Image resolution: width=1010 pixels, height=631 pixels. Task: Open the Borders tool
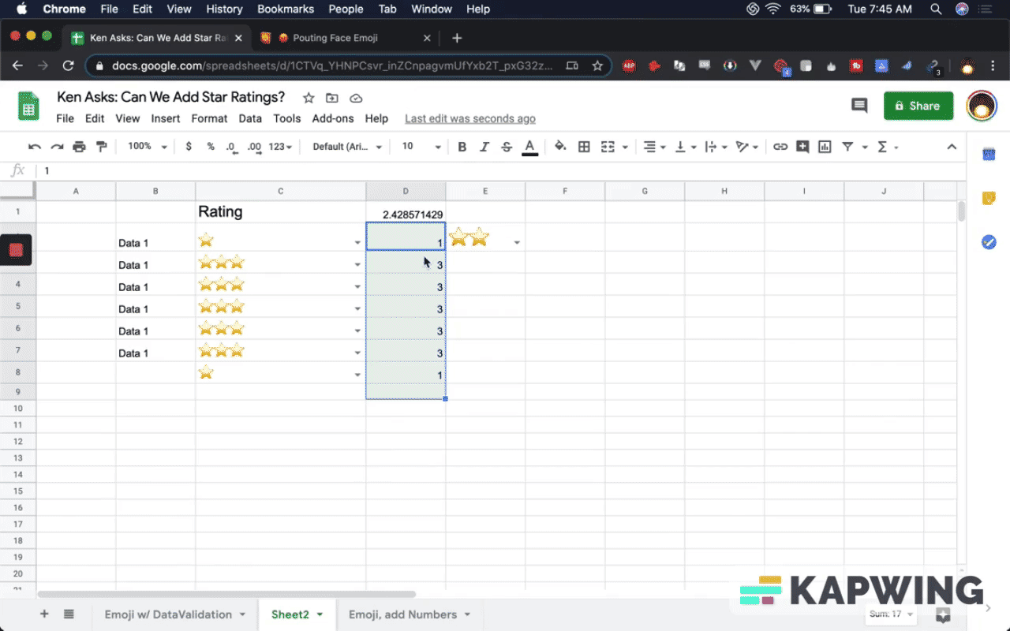584,147
